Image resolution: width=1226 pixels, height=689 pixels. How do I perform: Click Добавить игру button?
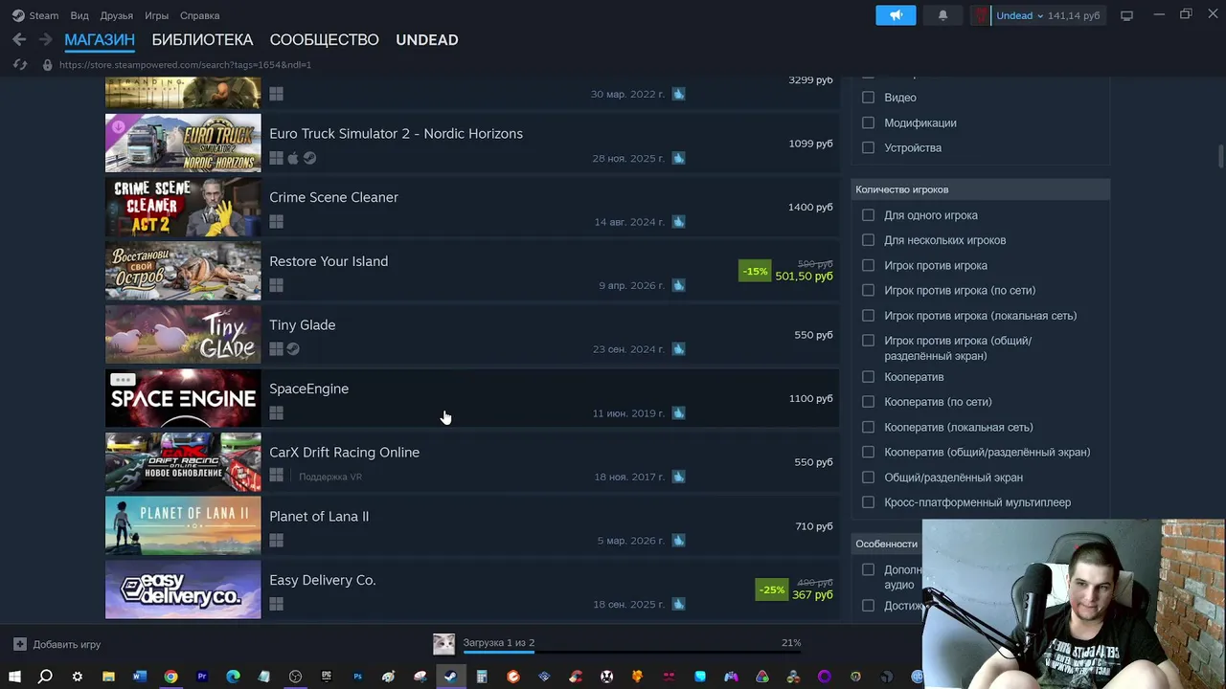coord(57,644)
